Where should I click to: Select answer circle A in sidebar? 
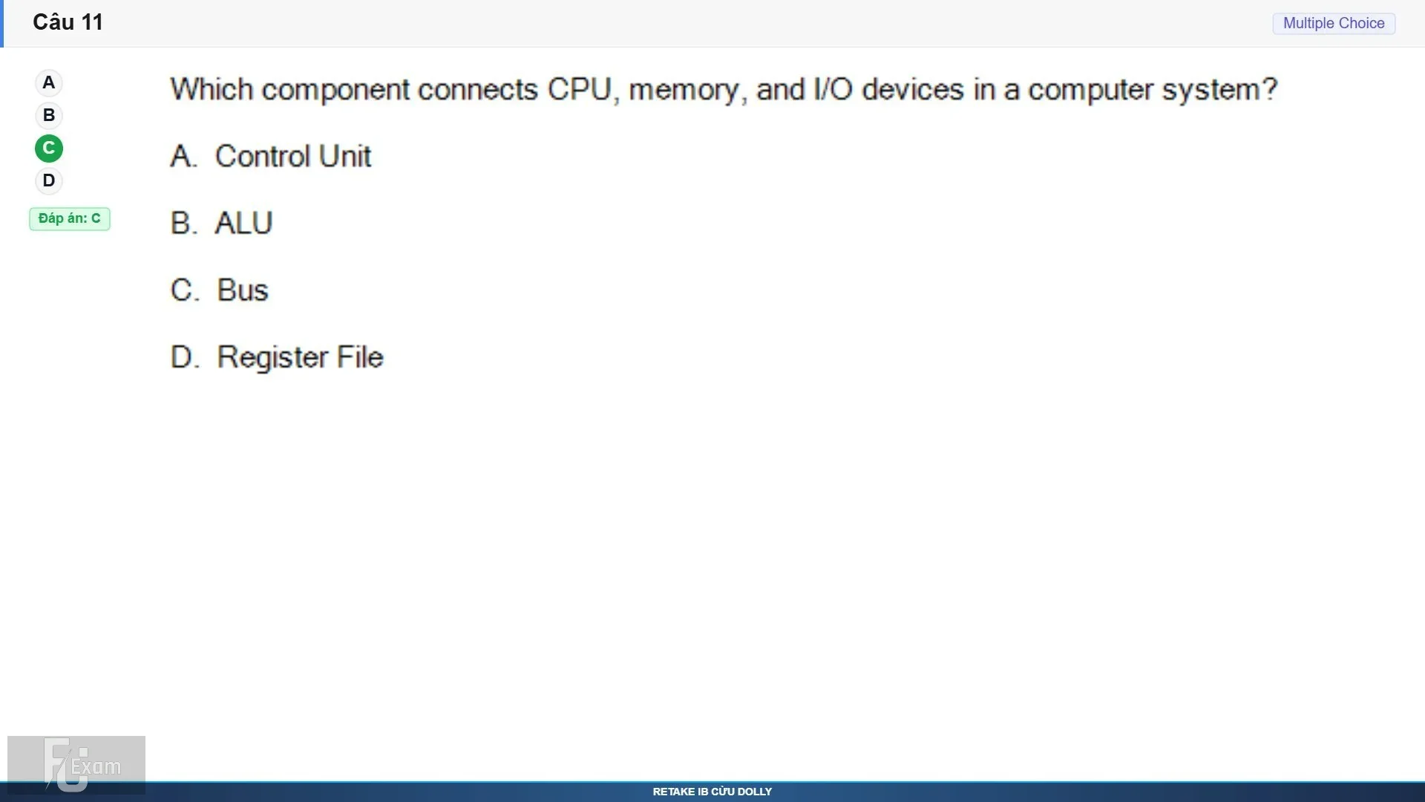[x=49, y=82]
